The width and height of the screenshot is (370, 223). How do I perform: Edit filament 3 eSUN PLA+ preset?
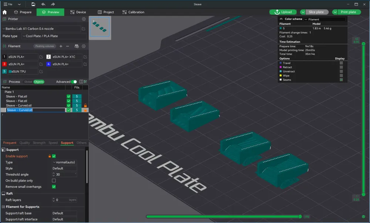pyautogui.click(x=41, y=64)
